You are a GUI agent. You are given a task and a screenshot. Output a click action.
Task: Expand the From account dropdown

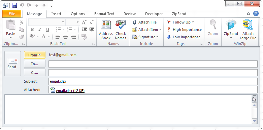tap(35, 55)
